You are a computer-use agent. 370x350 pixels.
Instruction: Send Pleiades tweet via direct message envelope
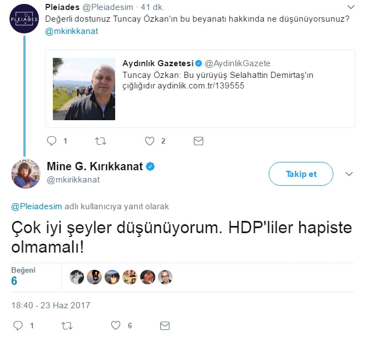pos(199,141)
